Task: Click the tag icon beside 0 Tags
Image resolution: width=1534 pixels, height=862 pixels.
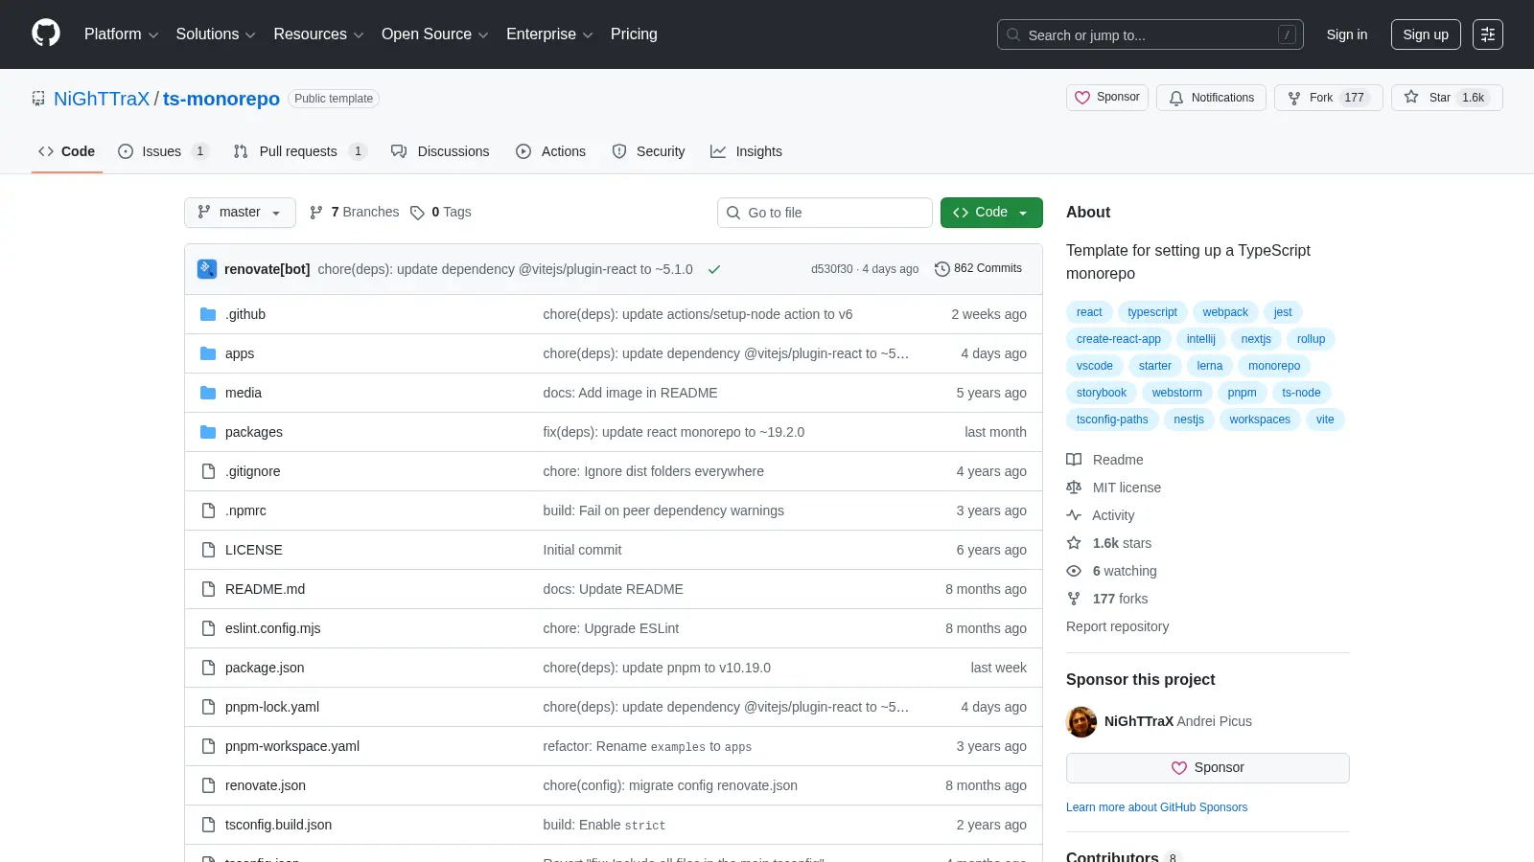Action: (x=417, y=213)
